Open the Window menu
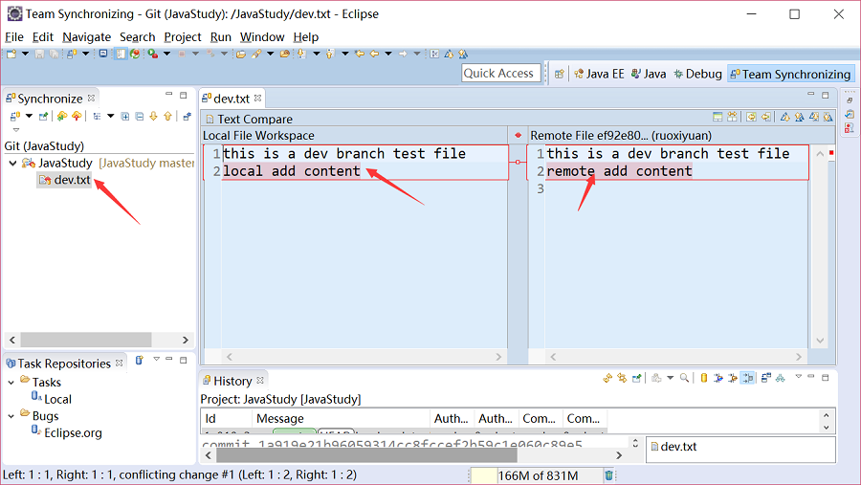Image resolution: width=861 pixels, height=485 pixels. [x=262, y=36]
